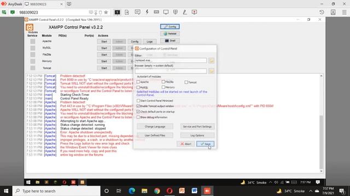The width and height of the screenshot is (350, 196).
Task: Browse for a browser executable
Action: point(211,71)
